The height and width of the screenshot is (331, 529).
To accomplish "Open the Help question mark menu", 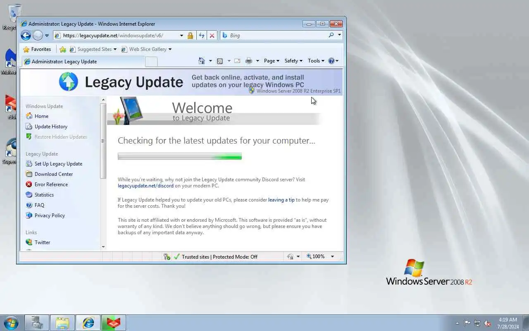I will tap(333, 61).
